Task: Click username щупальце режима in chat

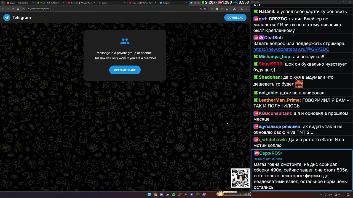Action: click(x=280, y=127)
